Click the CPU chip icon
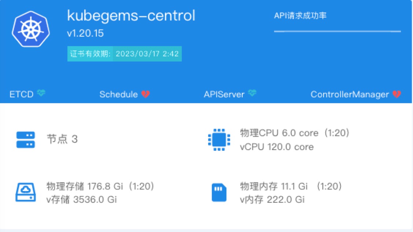413x232 pixels. pos(219,140)
